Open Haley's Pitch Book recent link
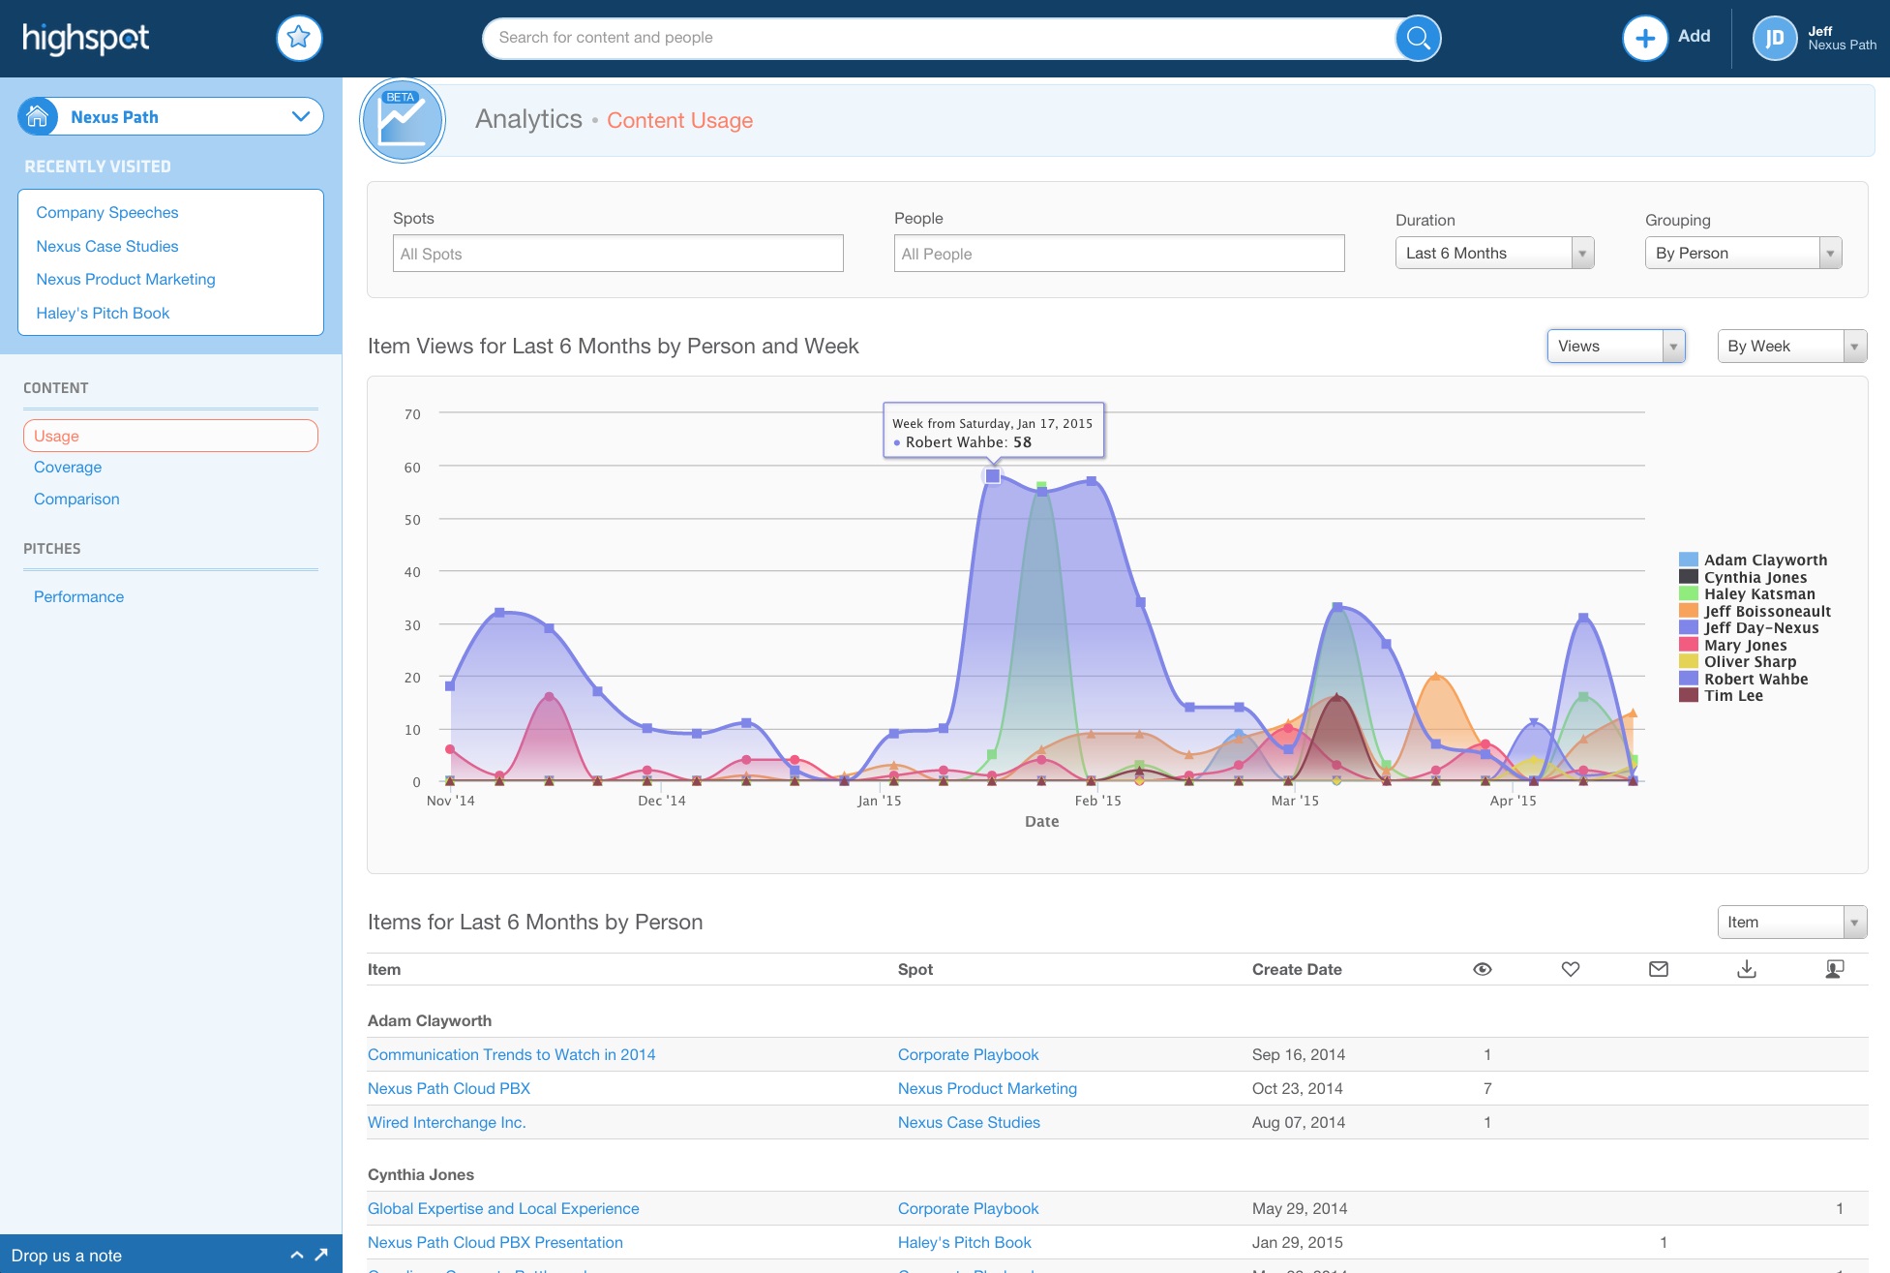The width and height of the screenshot is (1890, 1273). (x=103, y=313)
